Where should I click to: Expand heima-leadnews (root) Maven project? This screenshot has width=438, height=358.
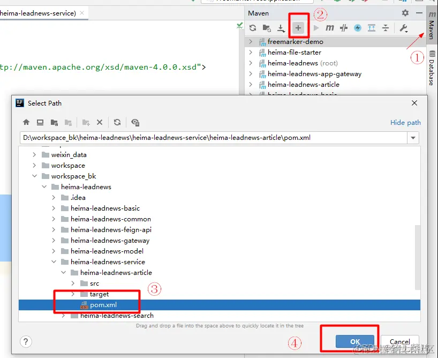251,63
